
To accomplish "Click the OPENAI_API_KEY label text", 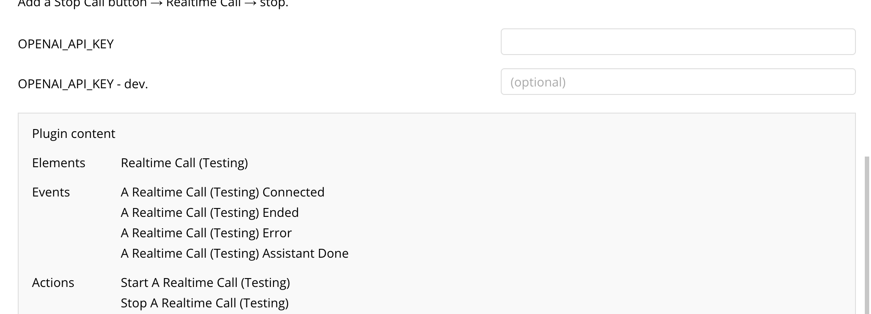I will [x=65, y=43].
